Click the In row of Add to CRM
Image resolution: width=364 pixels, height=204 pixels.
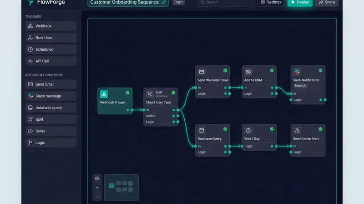[259, 87]
